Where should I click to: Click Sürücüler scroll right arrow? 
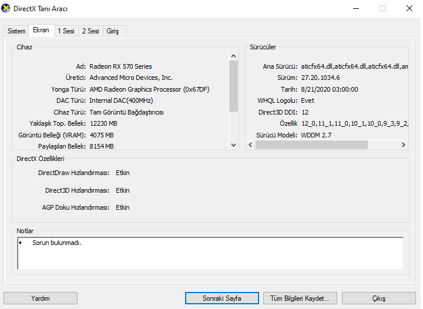pyautogui.click(x=403, y=145)
